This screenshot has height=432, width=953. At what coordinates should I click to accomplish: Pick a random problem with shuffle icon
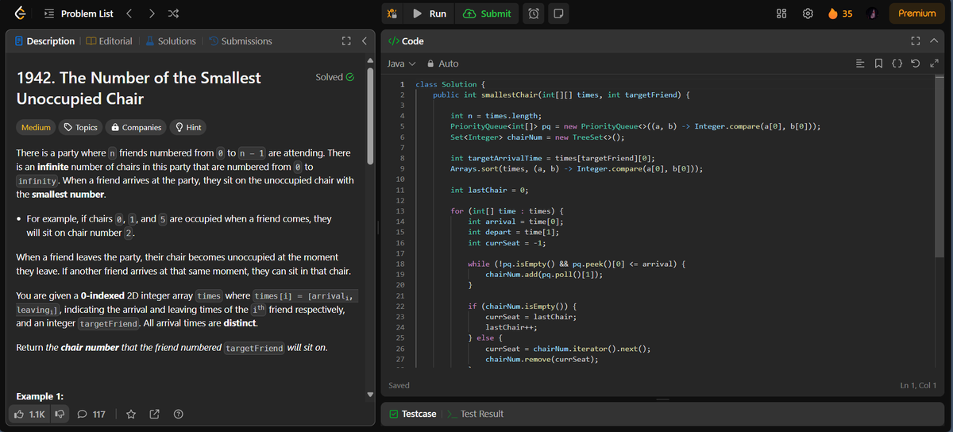(175, 13)
